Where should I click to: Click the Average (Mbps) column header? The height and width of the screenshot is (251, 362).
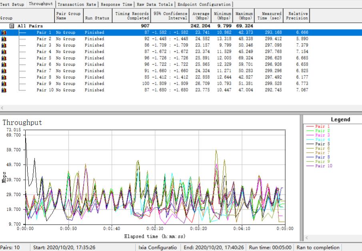coord(201,16)
